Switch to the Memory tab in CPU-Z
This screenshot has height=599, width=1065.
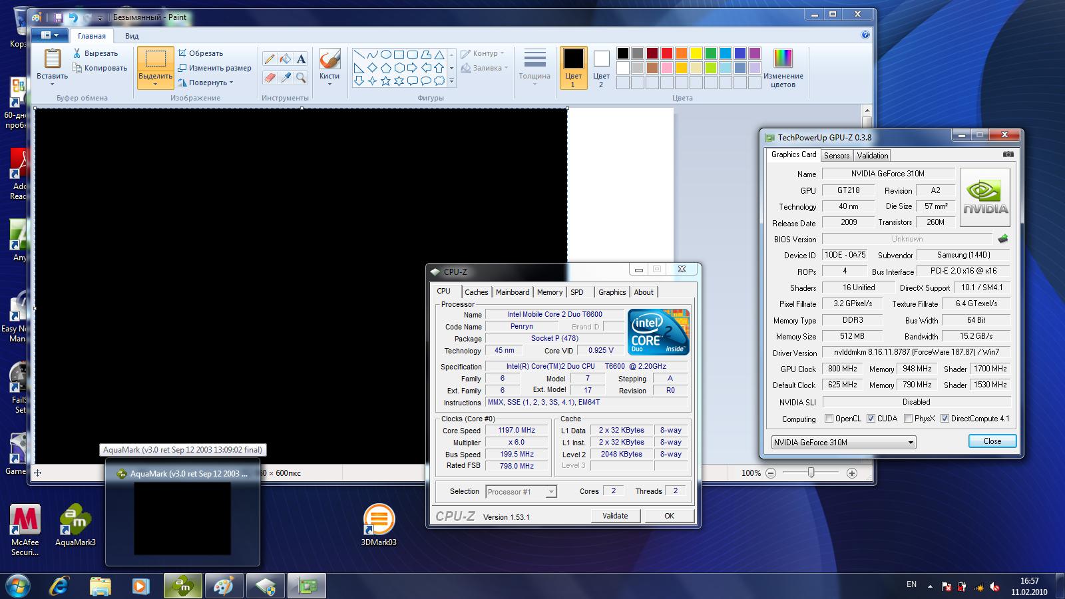tap(550, 292)
